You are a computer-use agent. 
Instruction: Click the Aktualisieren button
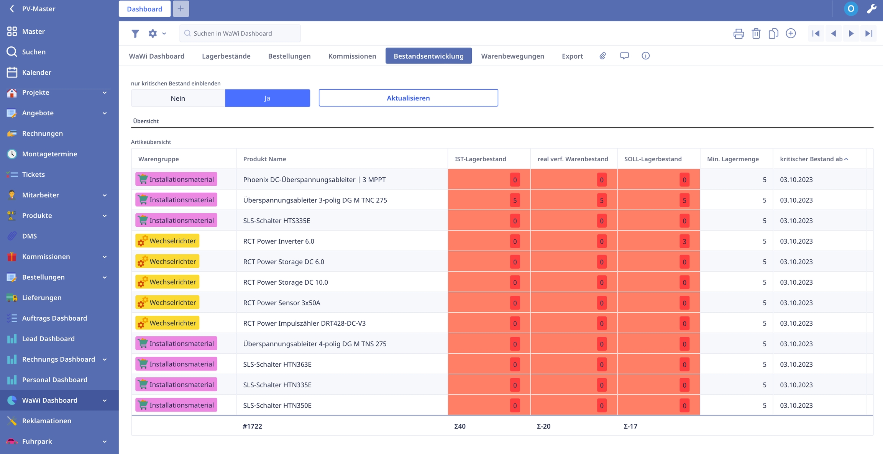pyautogui.click(x=408, y=98)
